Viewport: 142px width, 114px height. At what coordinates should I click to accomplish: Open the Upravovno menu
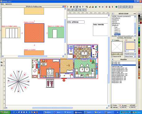pos(9,4)
